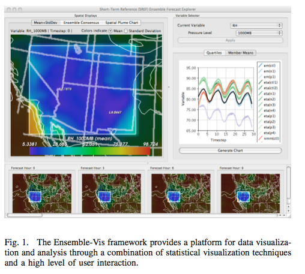Click the window zoom traffic-light button
The width and height of the screenshot is (305, 274).
[x=20, y=9]
